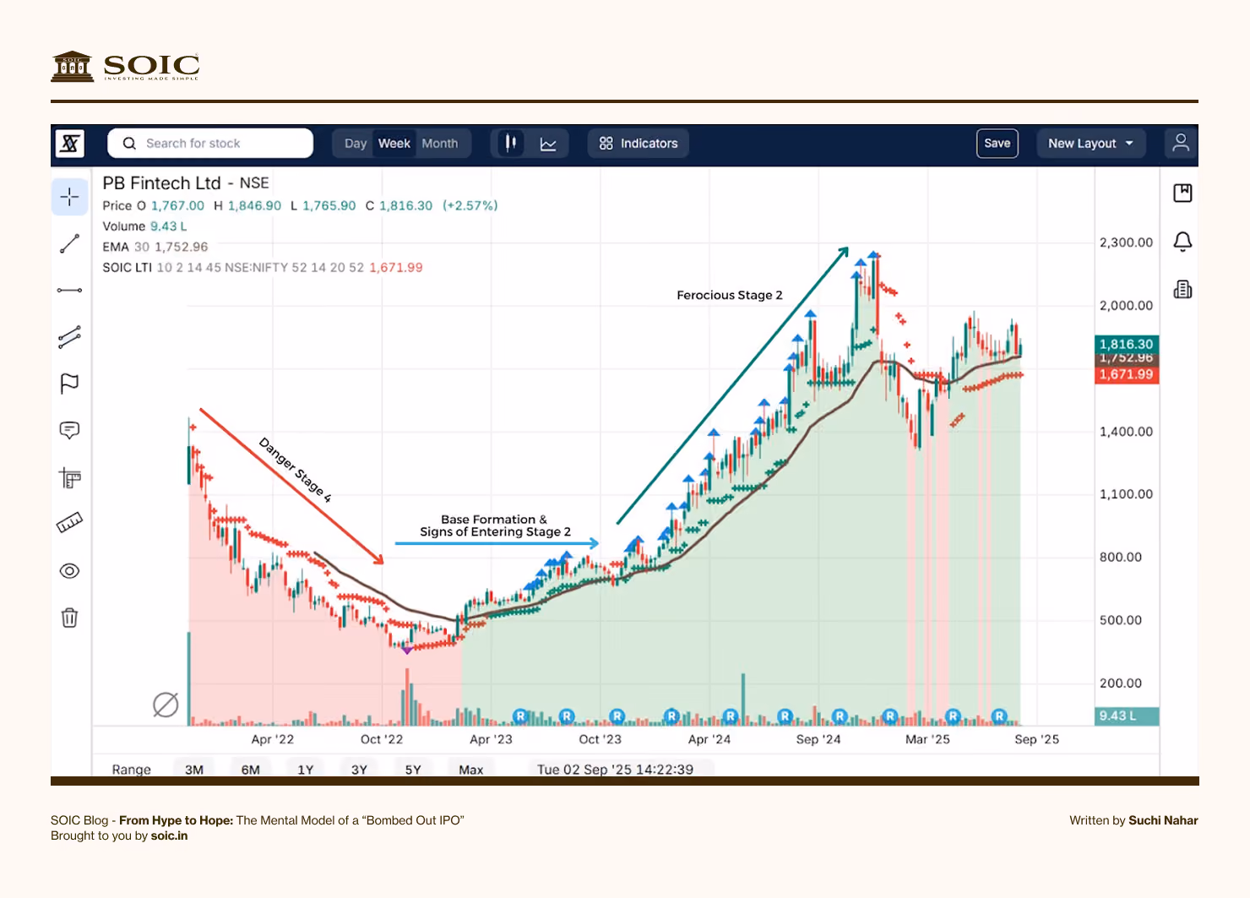Select the EMA 30 indicator legend
1250x898 pixels.
[155, 247]
